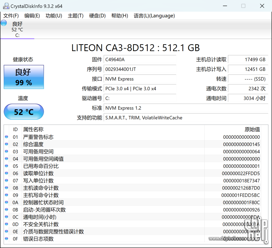Open the 硬盘(D) menu
Viewport: 272px width, 248px height.
tap(97, 16)
